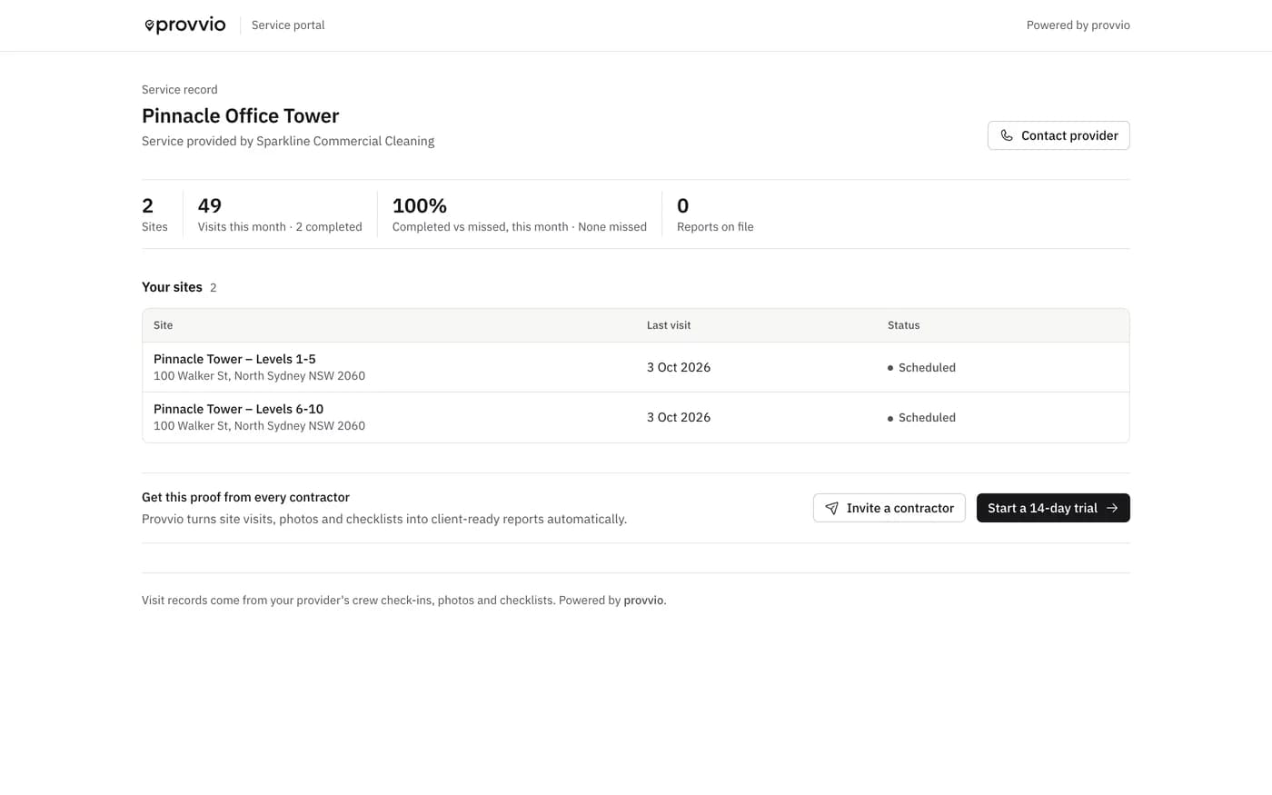
Task: Click the phone icon in Contact provider
Action: pos(1007,135)
